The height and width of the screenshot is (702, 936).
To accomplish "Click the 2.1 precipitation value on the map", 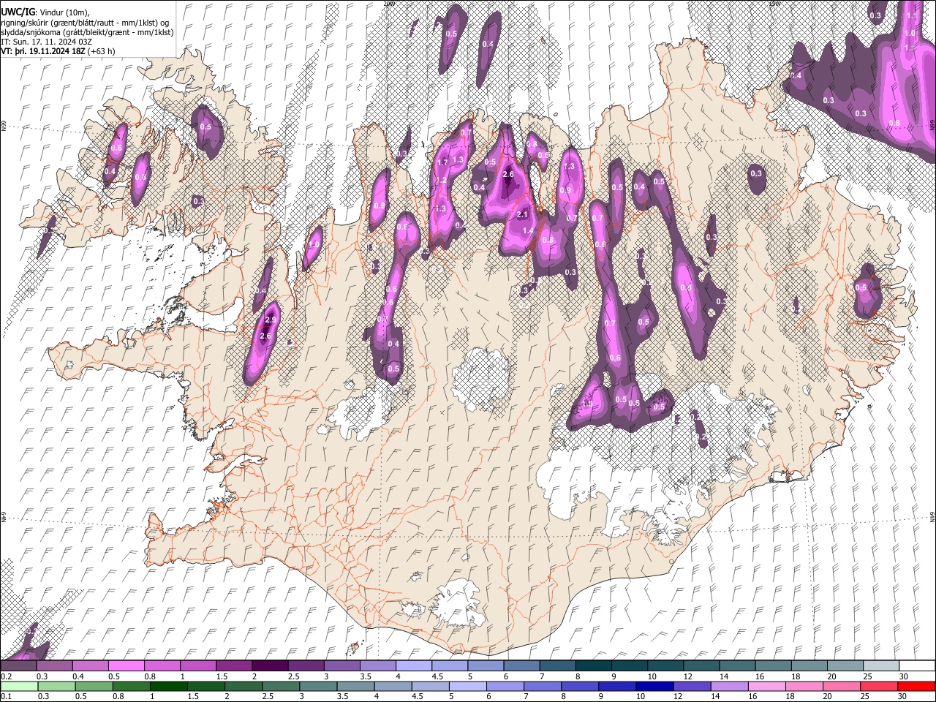I will pyautogui.click(x=522, y=214).
